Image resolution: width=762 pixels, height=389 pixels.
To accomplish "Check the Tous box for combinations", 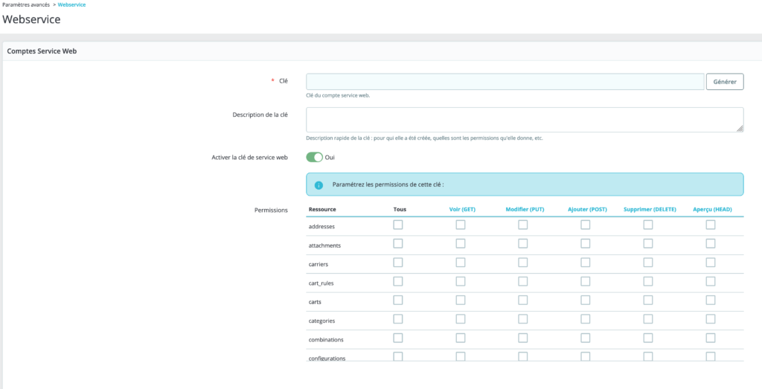I will click(398, 338).
